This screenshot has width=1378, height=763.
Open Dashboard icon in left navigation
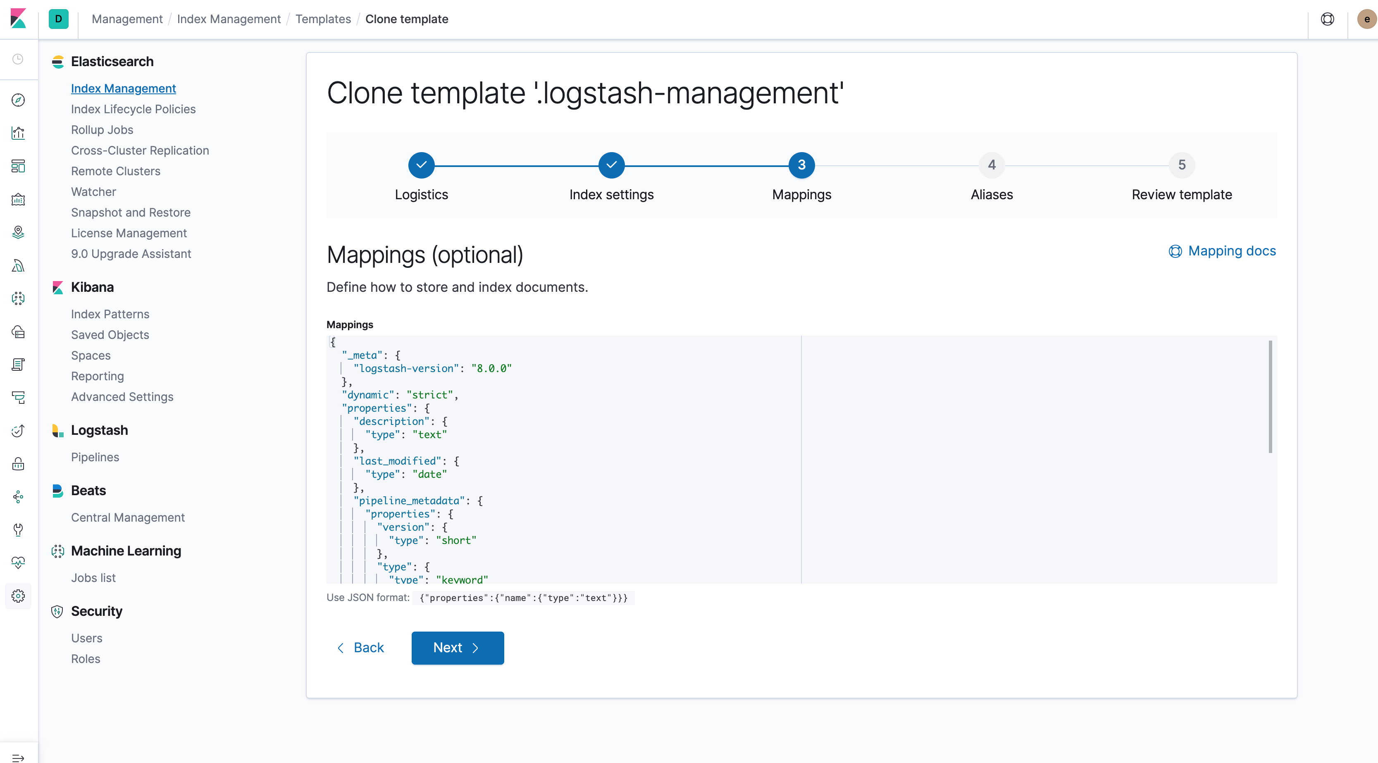coord(18,167)
